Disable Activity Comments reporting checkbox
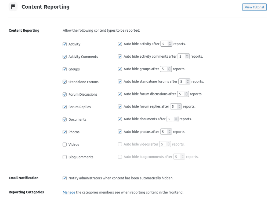The width and height of the screenshot is (275, 197). tap(64, 57)
